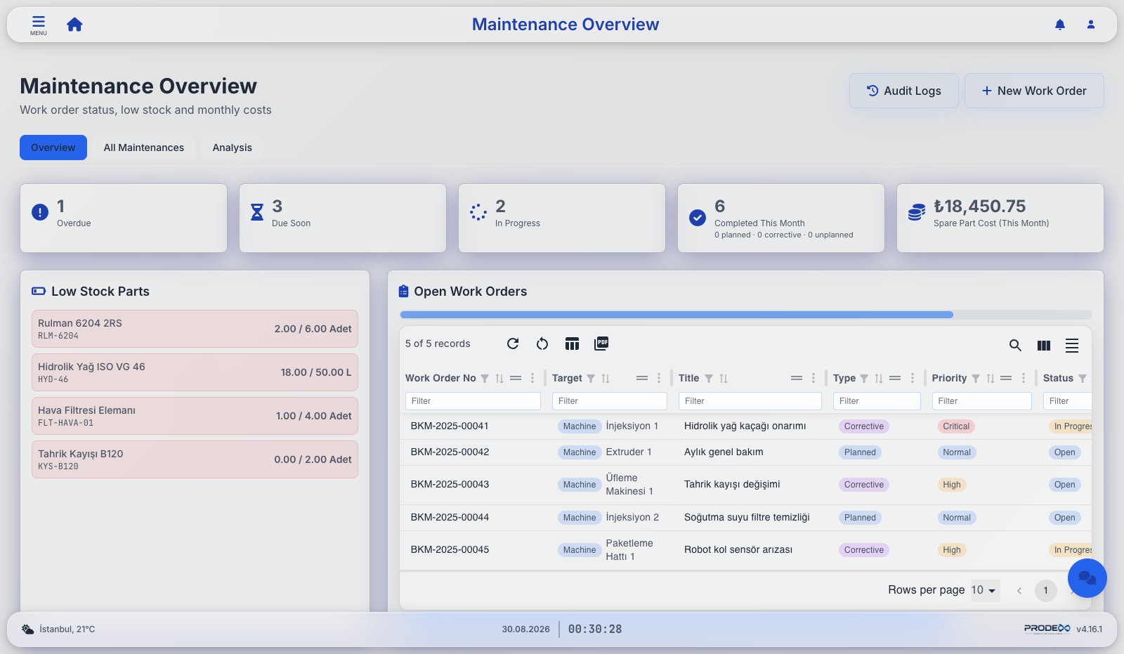Open filter icon on Type column
Viewport: 1124px width, 654px height.
coord(864,379)
